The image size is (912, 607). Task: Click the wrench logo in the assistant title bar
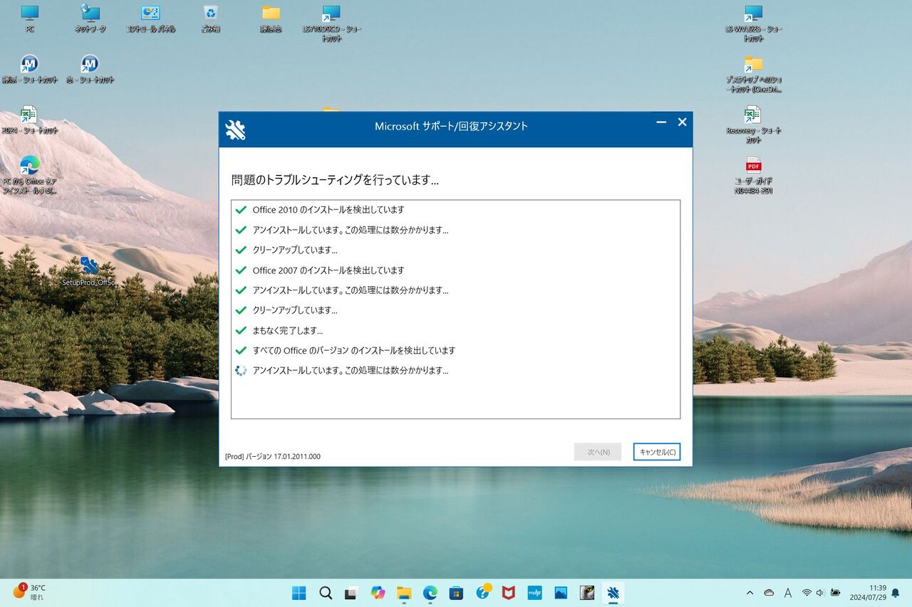(x=235, y=129)
